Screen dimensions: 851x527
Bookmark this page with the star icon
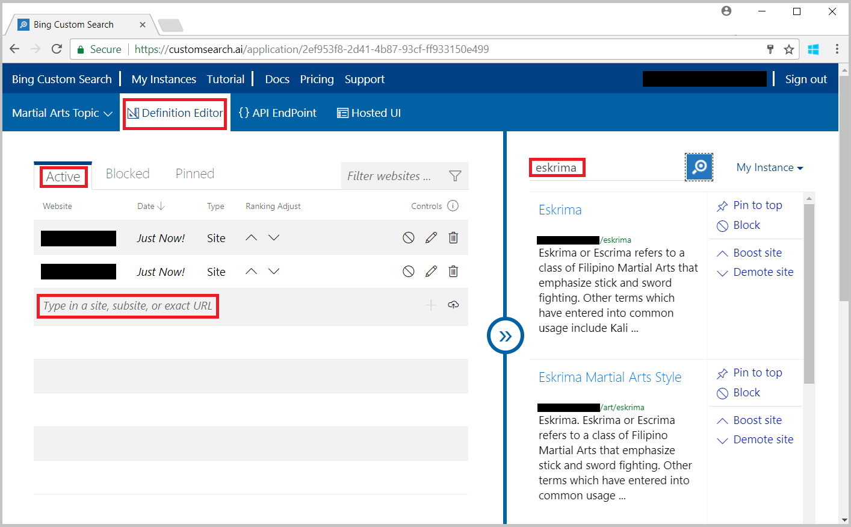(789, 49)
